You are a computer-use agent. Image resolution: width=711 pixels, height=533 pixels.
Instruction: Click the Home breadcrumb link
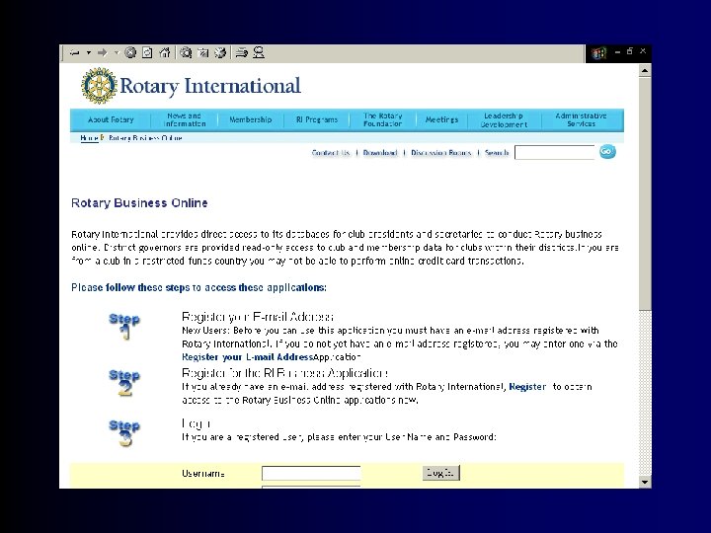coord(89,138)
